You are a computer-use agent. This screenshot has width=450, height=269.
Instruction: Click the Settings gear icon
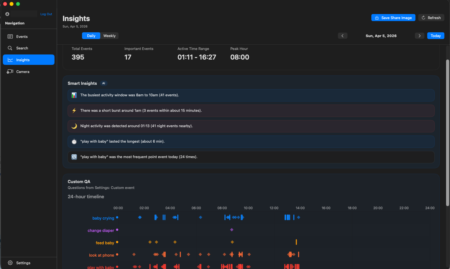[10, 263]
